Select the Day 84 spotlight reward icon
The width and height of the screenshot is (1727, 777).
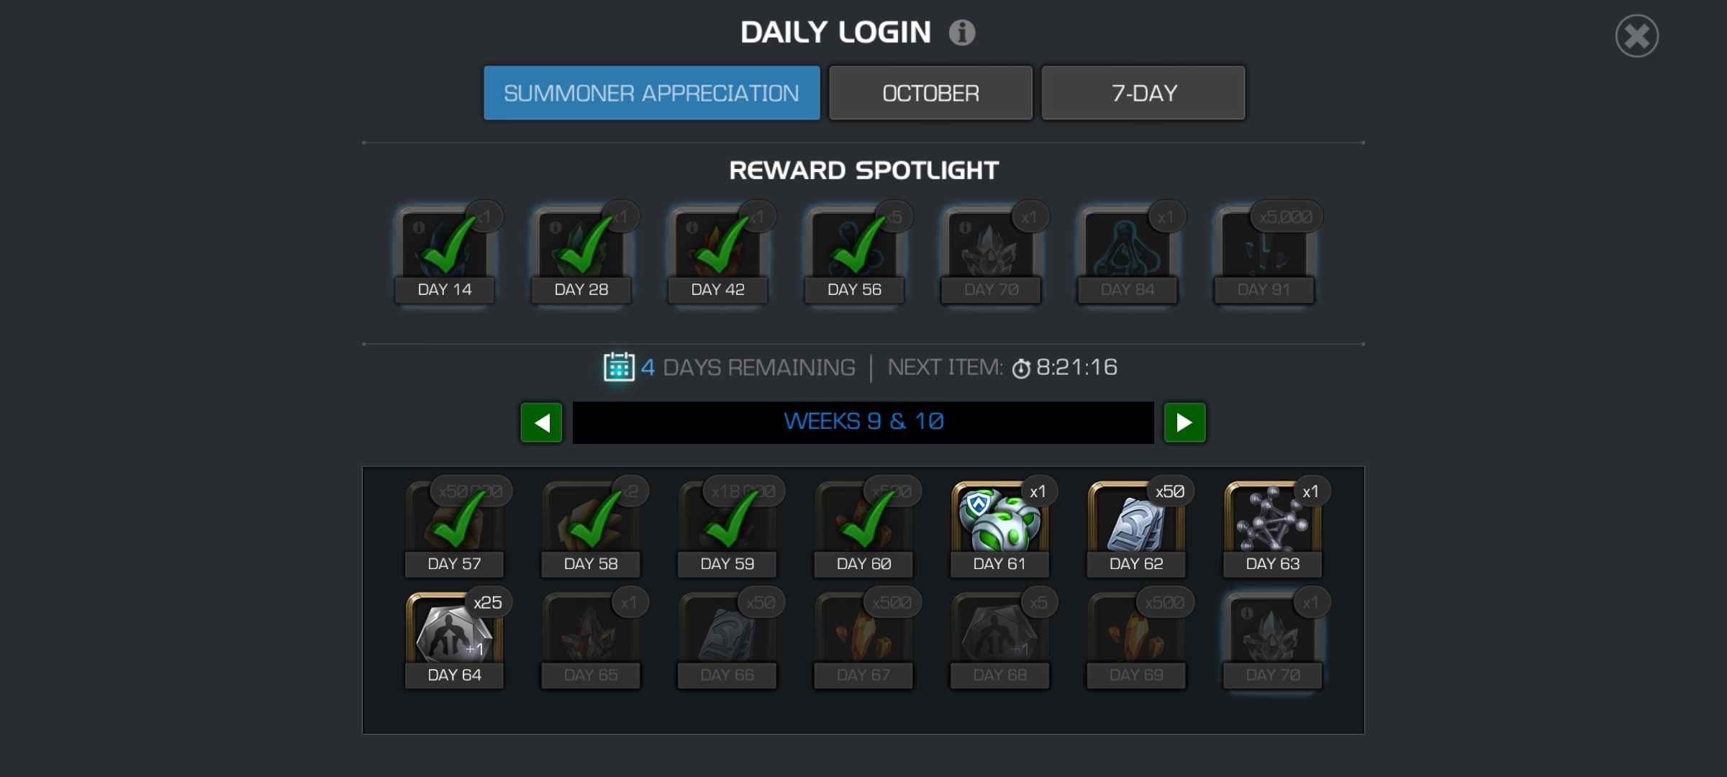pos(1128,253)
